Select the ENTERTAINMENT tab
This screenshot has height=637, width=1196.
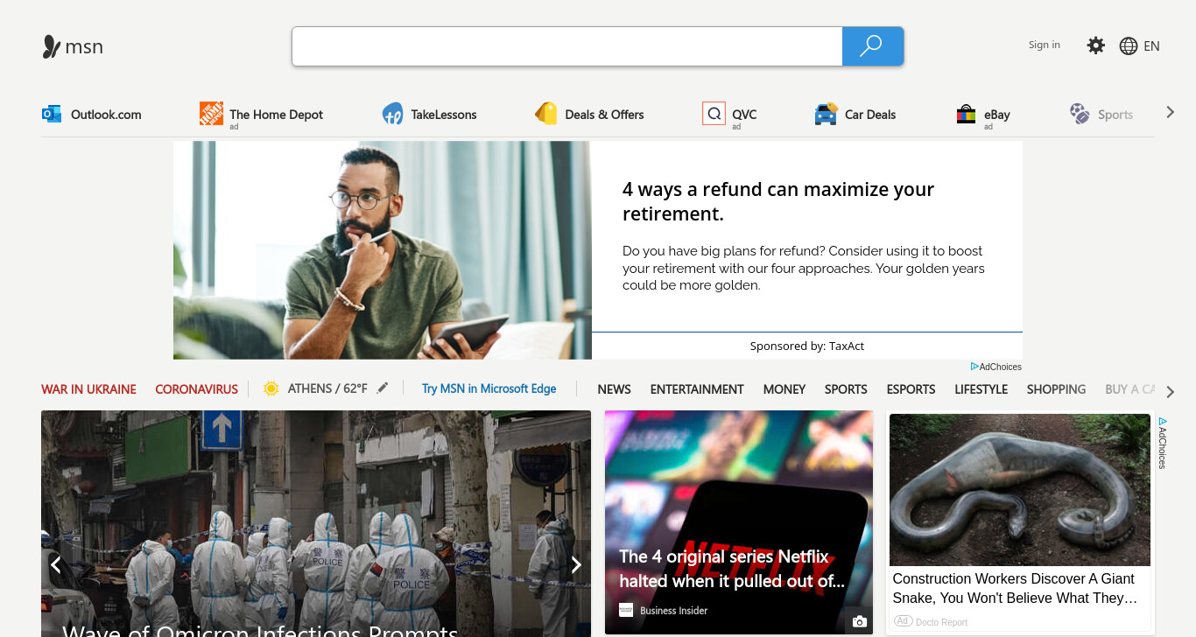(x=697, y=389)
